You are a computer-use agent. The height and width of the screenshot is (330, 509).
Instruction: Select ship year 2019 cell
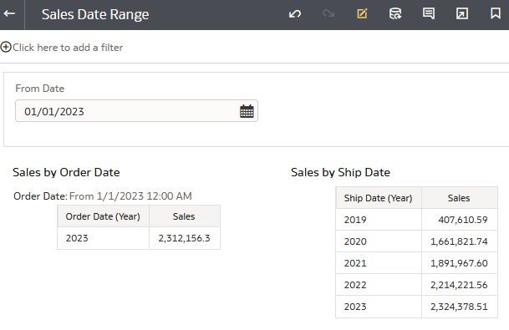click(378, 220)
